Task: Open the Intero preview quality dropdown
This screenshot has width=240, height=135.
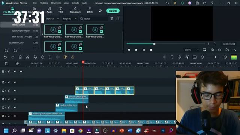Action: coord(191,50)
